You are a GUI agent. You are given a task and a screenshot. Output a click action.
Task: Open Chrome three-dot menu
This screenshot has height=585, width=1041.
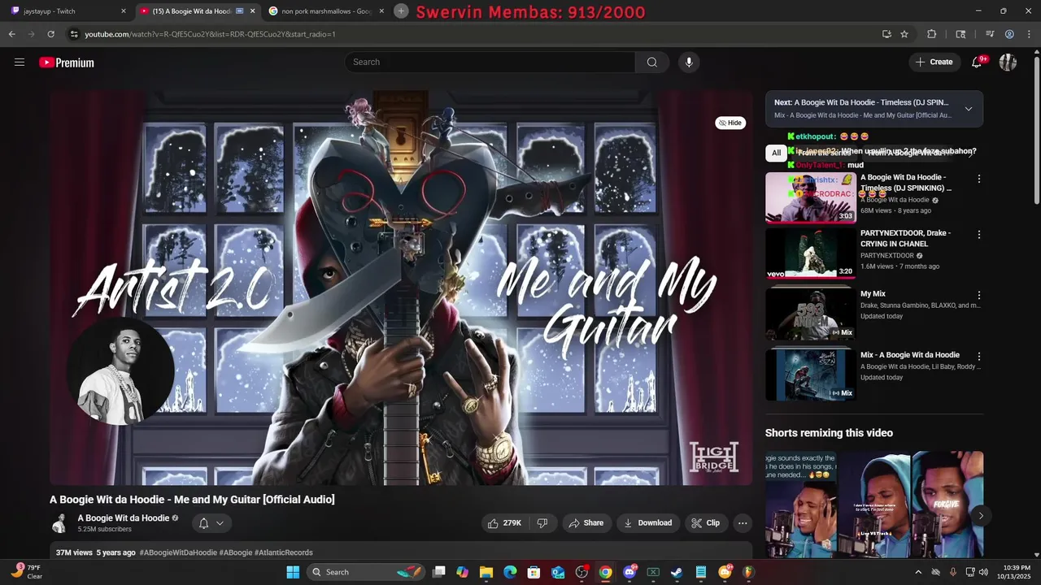pos(1029,34)
